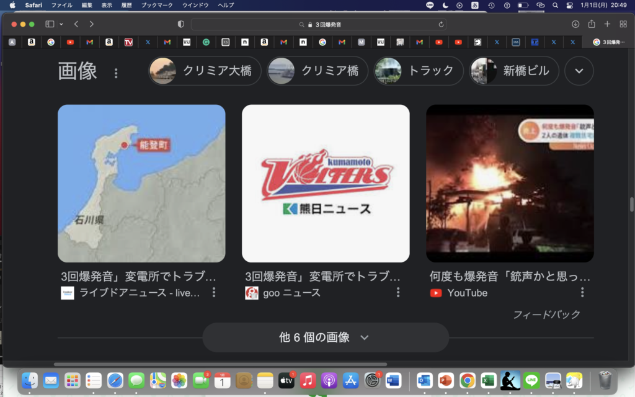Open the Safari downloads list
The image size is (635, 397).
point(575,24)
